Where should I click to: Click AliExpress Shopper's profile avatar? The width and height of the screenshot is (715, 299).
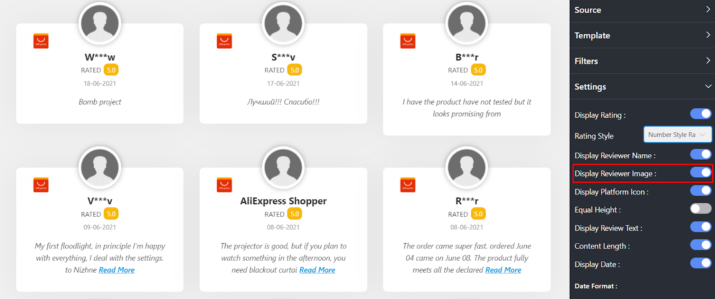point(283,168)
